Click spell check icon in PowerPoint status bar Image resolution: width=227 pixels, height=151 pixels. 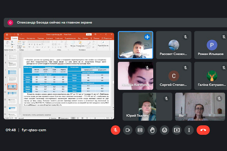[x=16, y=118]
